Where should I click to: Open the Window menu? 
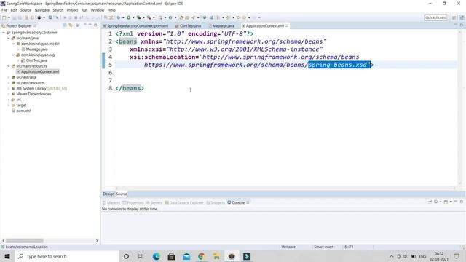click(x=98, y=10)
